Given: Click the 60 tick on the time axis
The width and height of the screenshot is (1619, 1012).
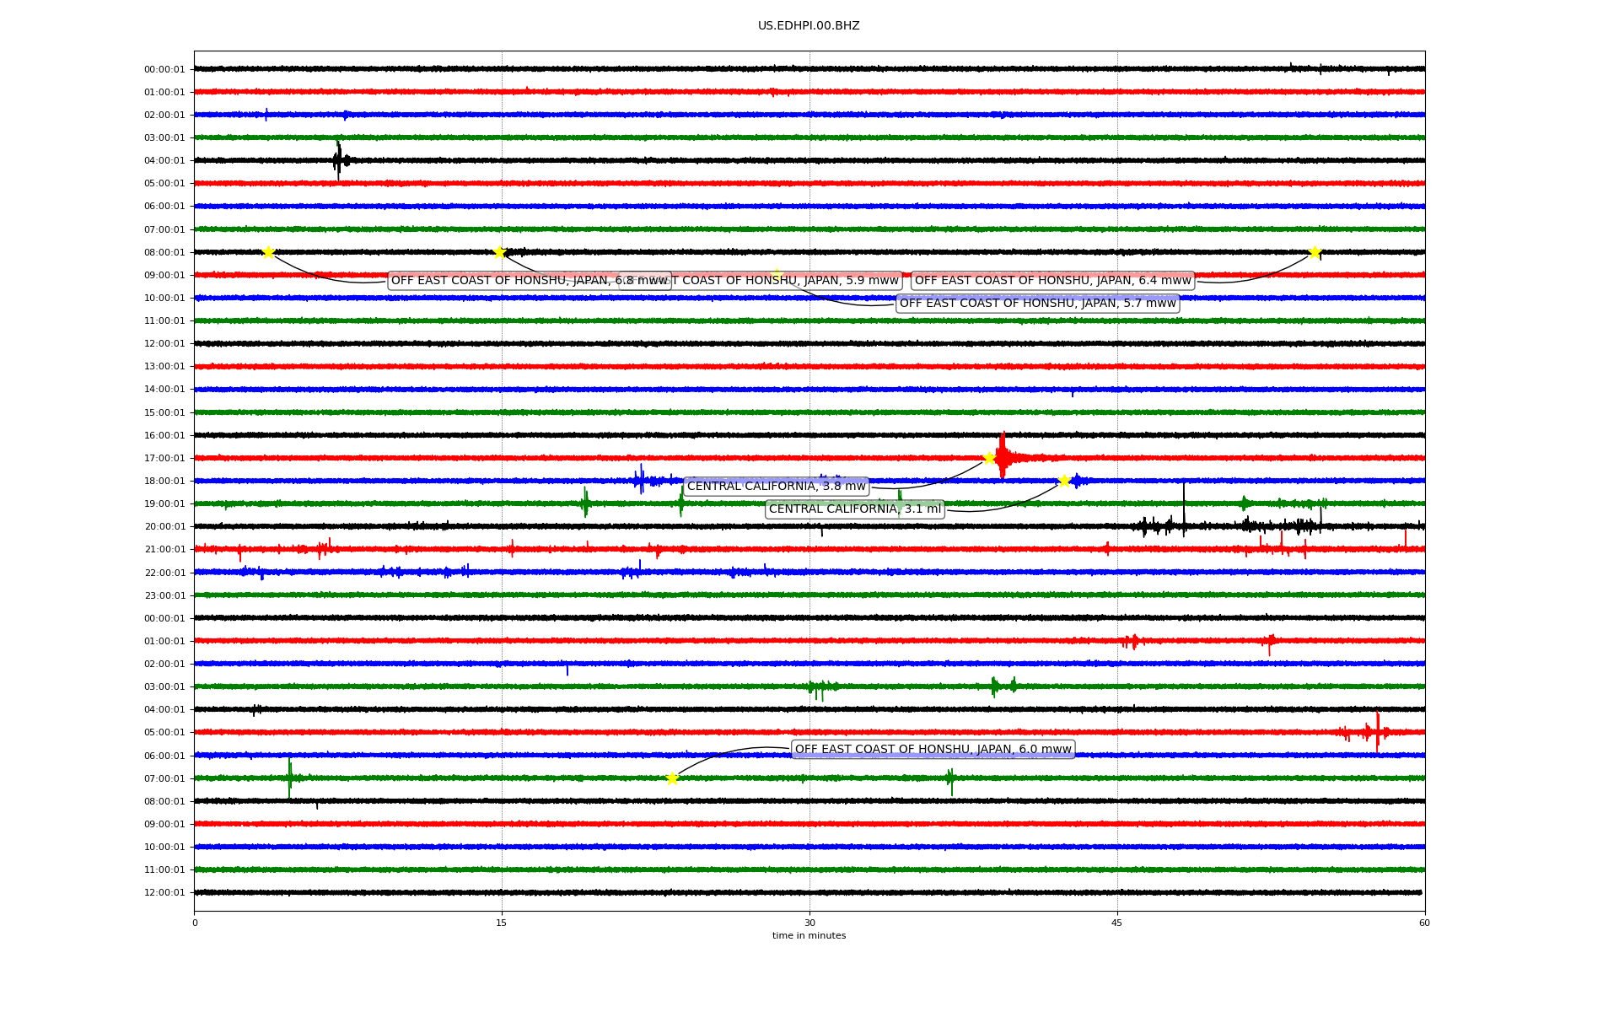Looking at the screenshot, I should (x=1424, y=923).
